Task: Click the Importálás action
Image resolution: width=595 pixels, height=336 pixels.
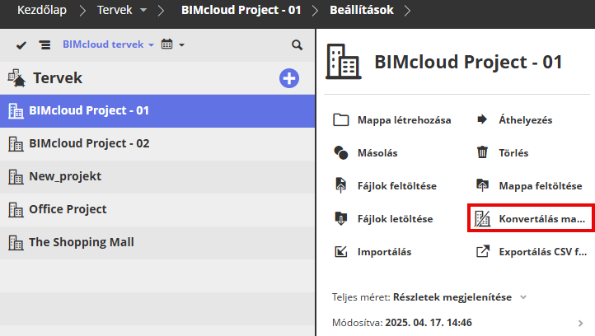Action: coord(383,251)
